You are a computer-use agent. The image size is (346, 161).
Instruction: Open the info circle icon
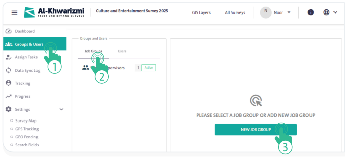[311, 12]
